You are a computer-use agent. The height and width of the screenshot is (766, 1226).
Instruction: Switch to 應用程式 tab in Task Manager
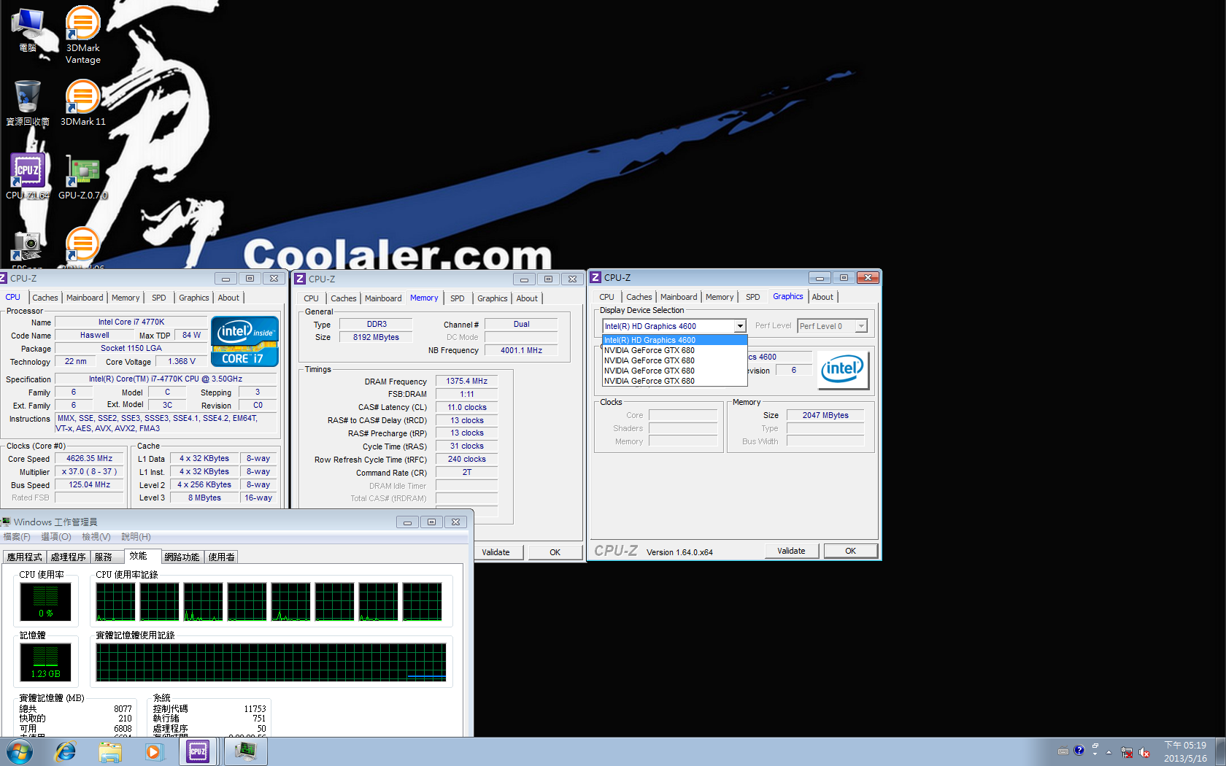[x=25, y=557]
